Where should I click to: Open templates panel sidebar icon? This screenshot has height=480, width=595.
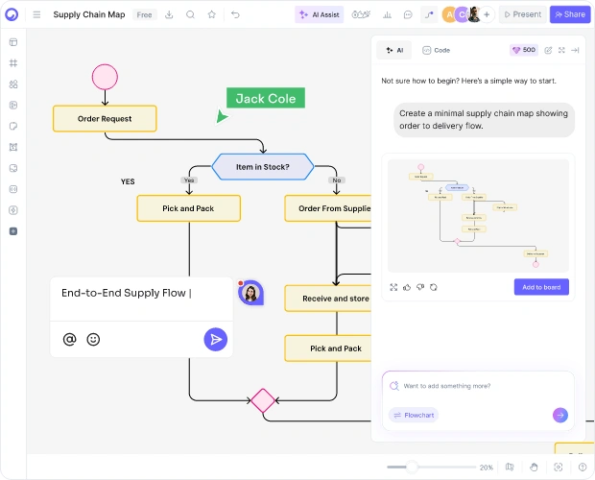click(x=13, y=42)
